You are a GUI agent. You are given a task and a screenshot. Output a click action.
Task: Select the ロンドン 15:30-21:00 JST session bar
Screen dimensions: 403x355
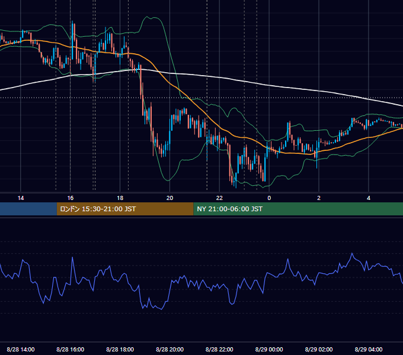coord(125,209)
